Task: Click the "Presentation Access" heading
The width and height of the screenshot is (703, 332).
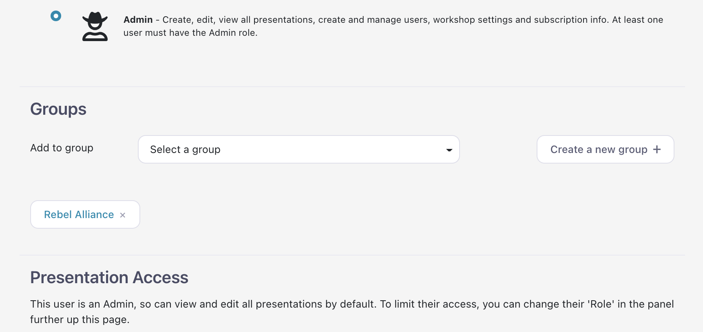Action: [x=109, y=277]
